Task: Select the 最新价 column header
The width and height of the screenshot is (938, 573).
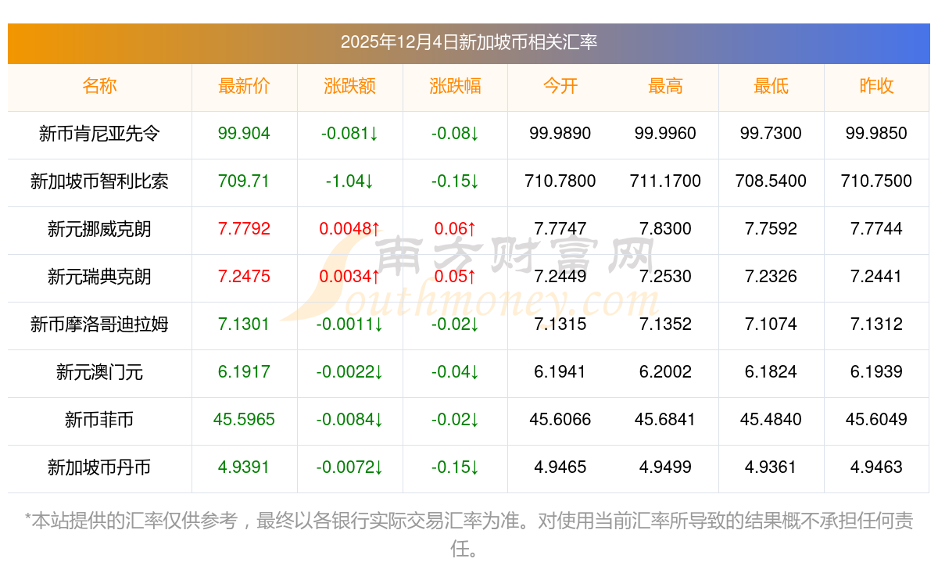Action: (244, 86)
